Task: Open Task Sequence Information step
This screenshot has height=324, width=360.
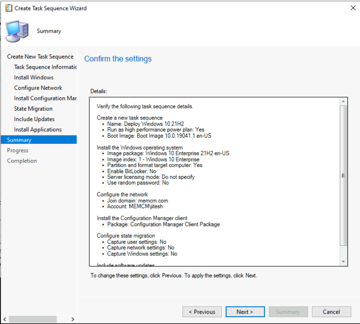Action: pos(45,67)
